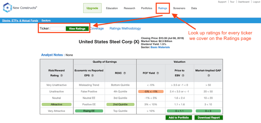
Task: Open help icon beside Risk/Reward Rating
Action: click(61, 76)
